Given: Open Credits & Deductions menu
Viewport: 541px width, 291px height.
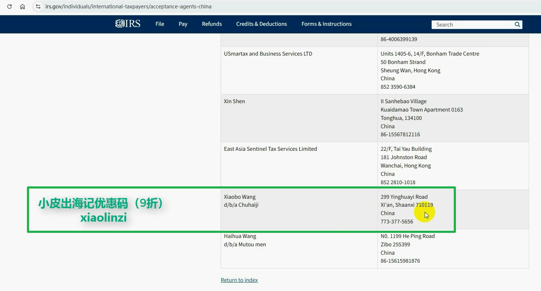Looking at the screenshot, I should tap(261, 24).
